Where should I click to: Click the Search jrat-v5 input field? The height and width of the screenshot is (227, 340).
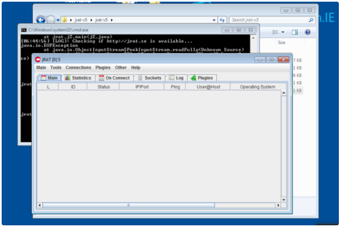point(267,20)
